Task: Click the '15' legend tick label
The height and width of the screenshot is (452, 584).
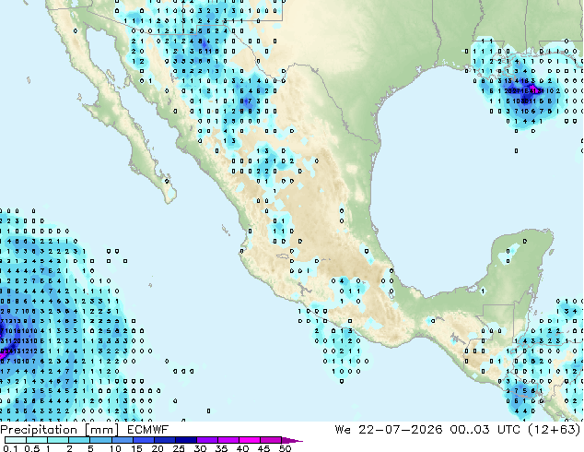Action: point(136,448)
